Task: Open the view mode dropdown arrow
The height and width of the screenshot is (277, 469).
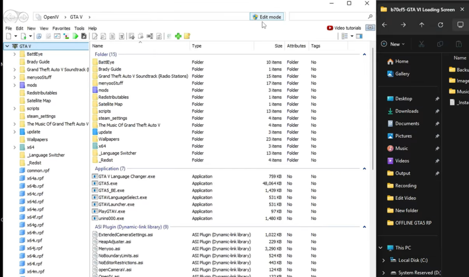Action: tap(352, 36)
